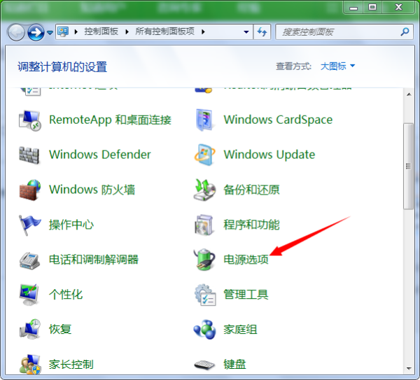Expand arrow after 控制面板 breadcrumb
Viewport: 420px width, 380px height.
127,32
